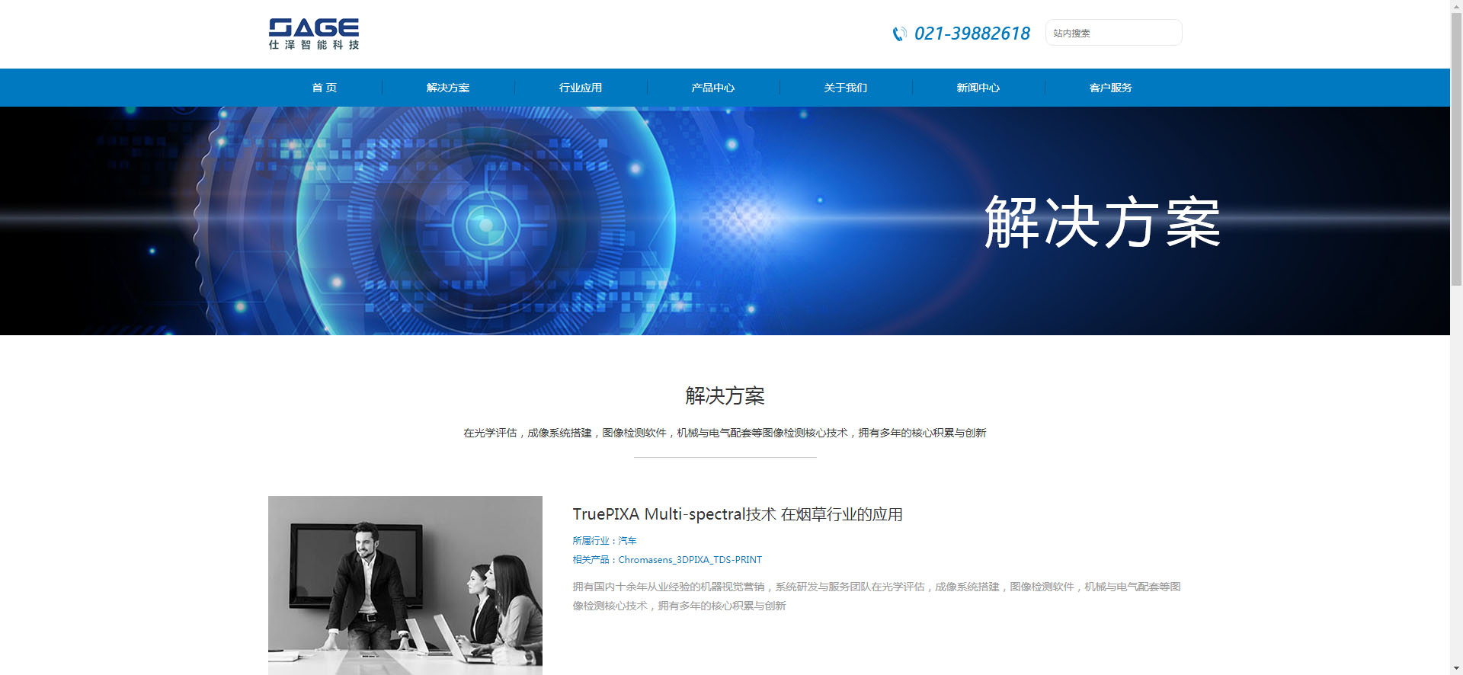
Task: Open 新闻中心 from the nav bar
Action: pos(978,88)
